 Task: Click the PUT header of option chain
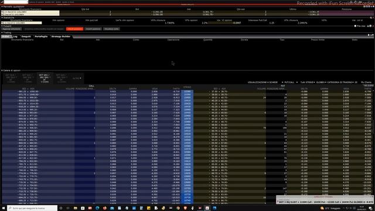click(x=283, y=86)
